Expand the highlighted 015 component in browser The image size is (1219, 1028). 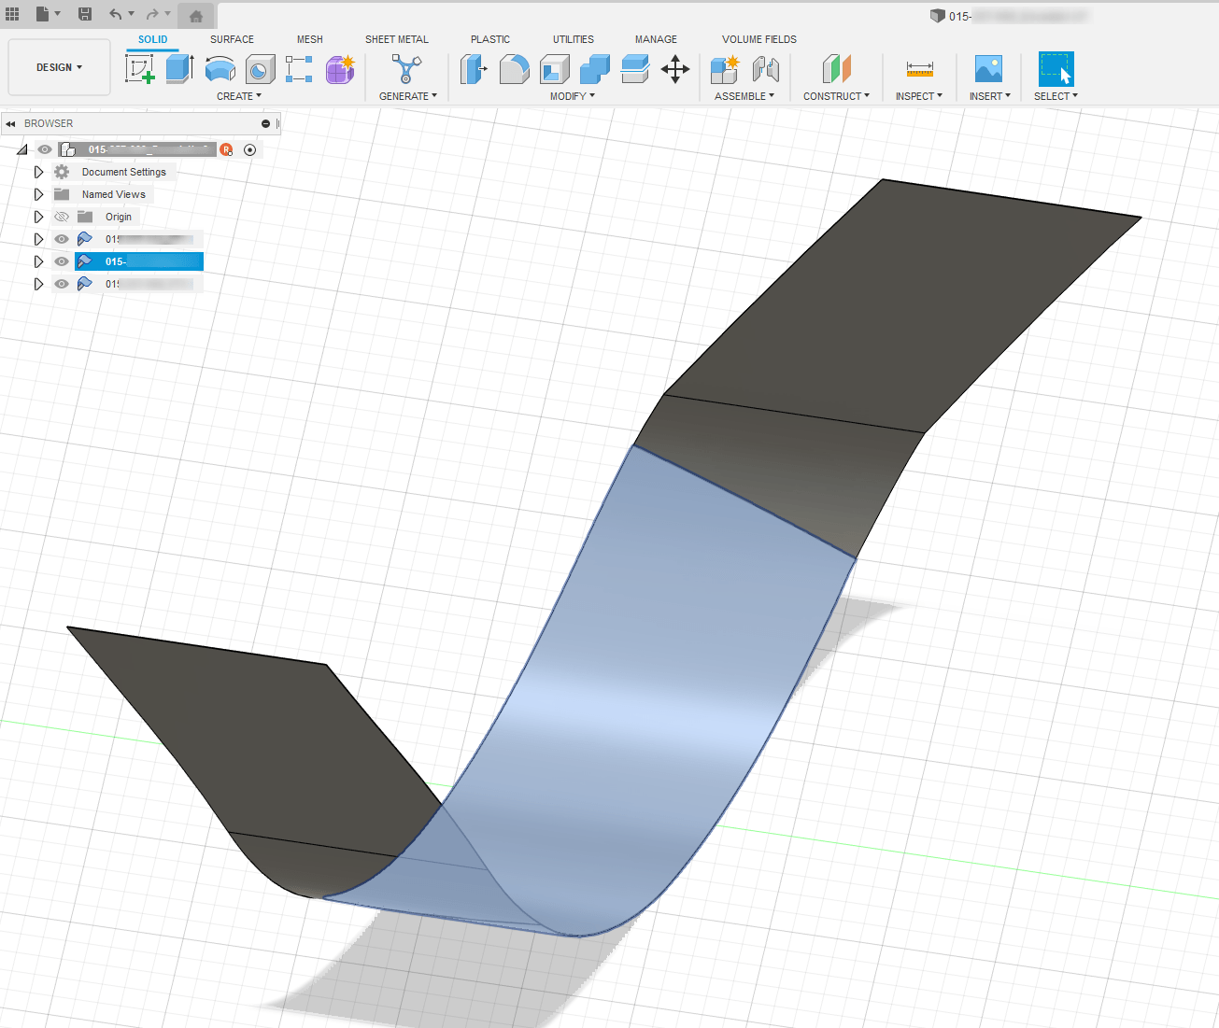[x=38, y=261]
